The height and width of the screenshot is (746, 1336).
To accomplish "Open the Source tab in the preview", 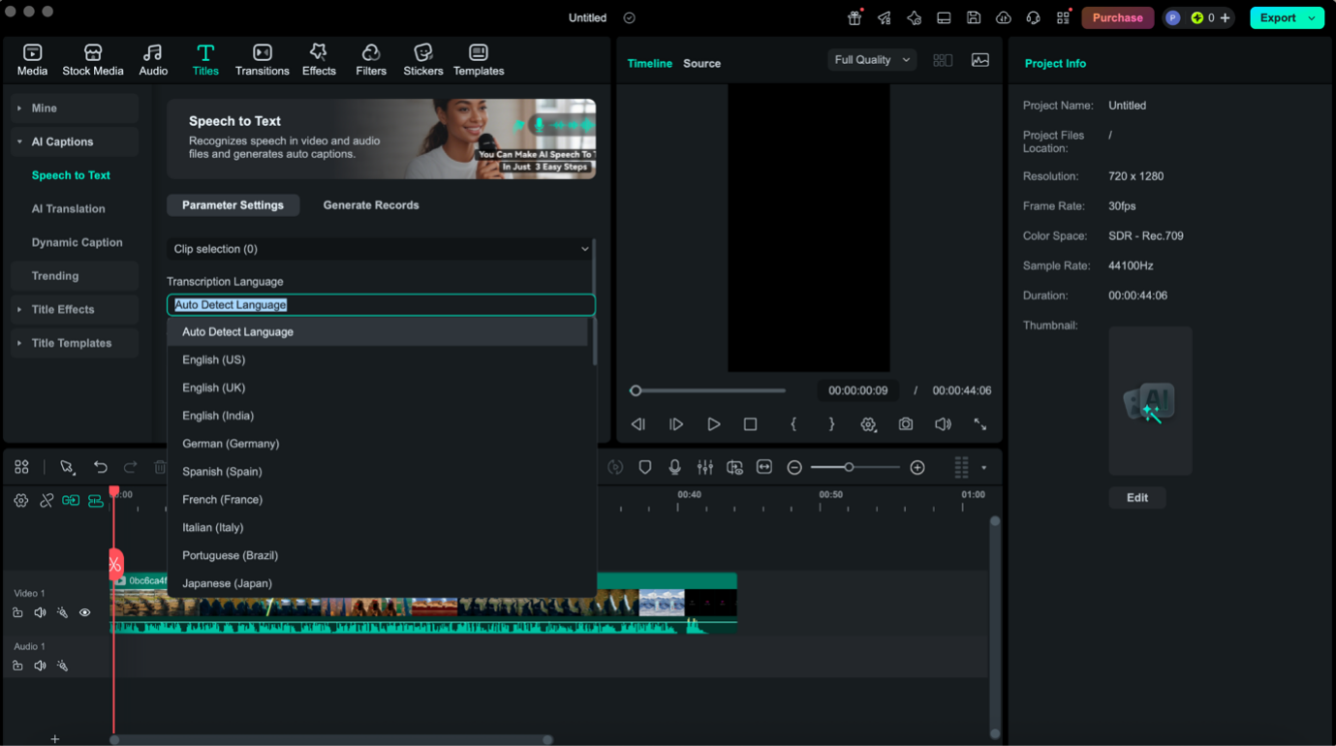I will point(701,63).
